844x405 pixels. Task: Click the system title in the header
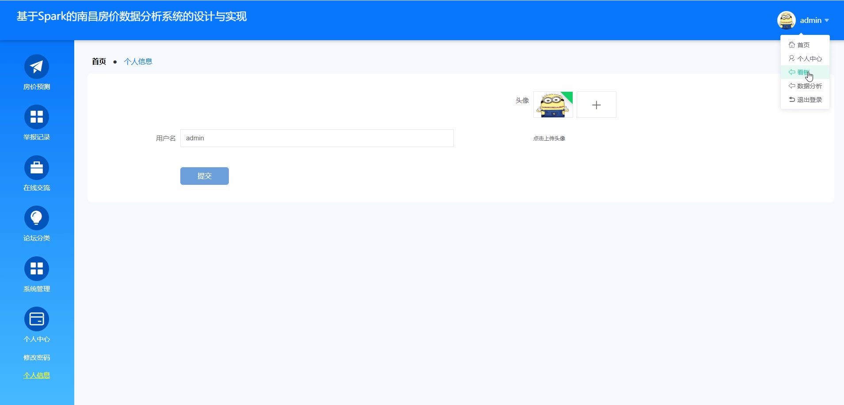(132, 16)
